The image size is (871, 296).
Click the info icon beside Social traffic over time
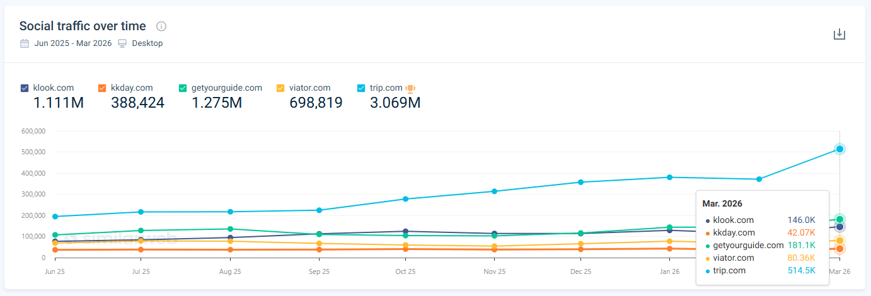point(161,26)
